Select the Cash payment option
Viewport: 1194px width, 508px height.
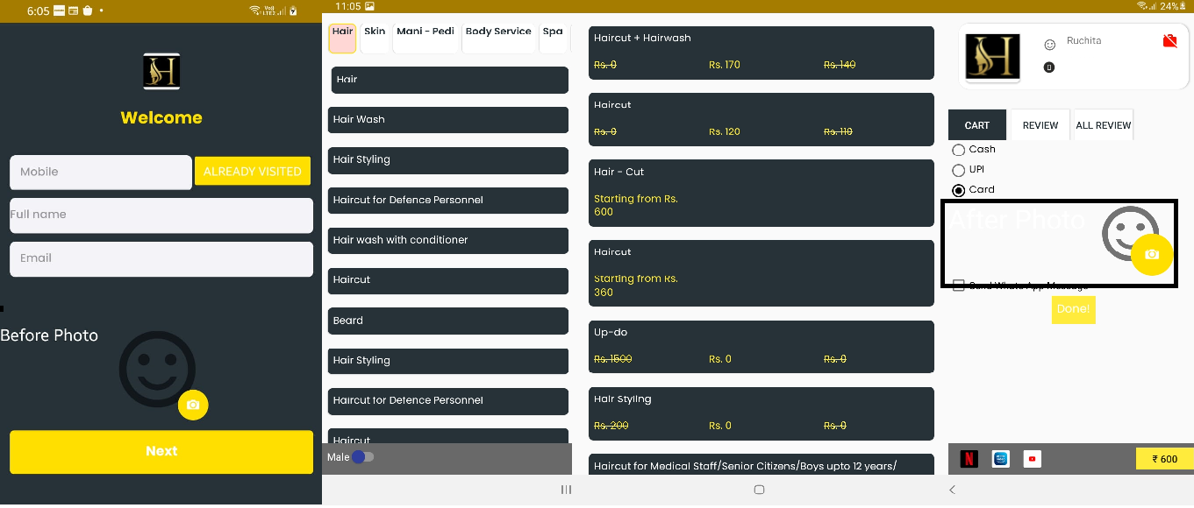click(959, 150)
